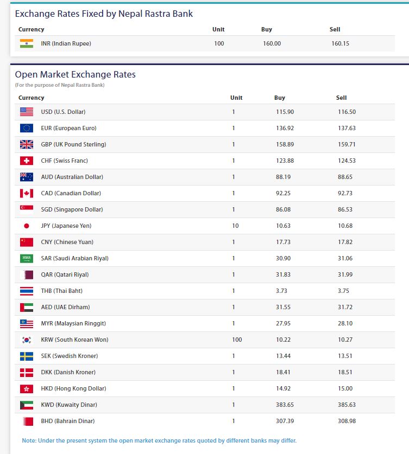Click the Australian flag icon
Image resolution: width=409 pixels, height=454 pixels.
point(26,177)
